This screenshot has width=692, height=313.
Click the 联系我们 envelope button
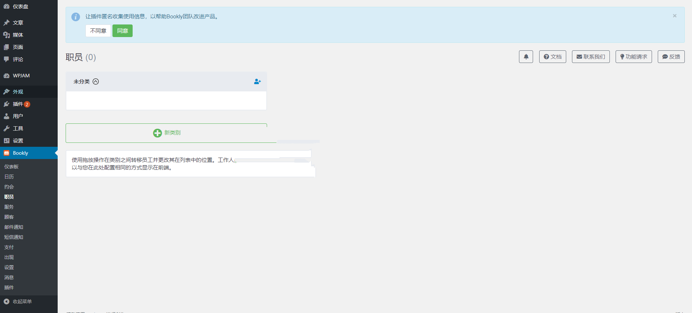(590, 57)
